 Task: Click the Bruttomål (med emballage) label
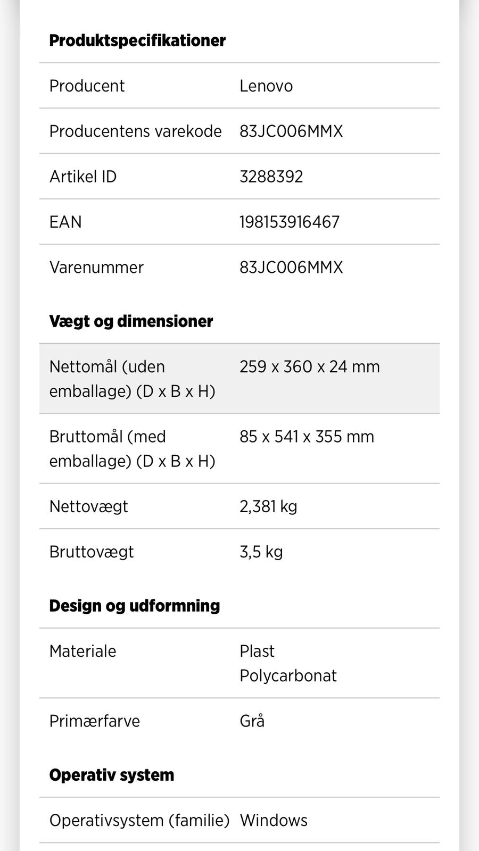[x=132, y=448]
